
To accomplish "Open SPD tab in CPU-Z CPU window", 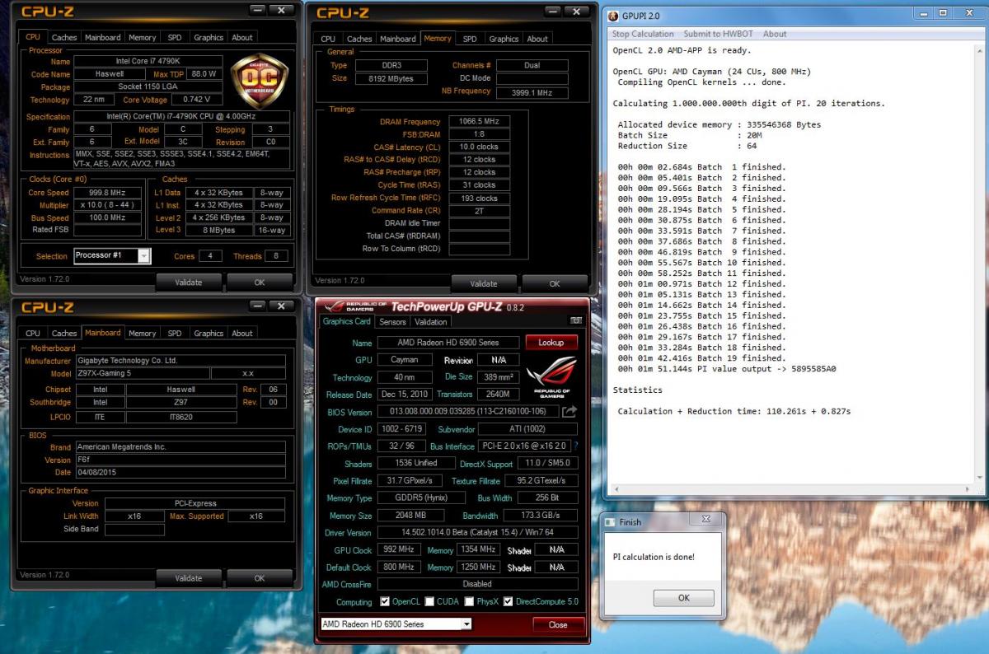I will [175, 37].
